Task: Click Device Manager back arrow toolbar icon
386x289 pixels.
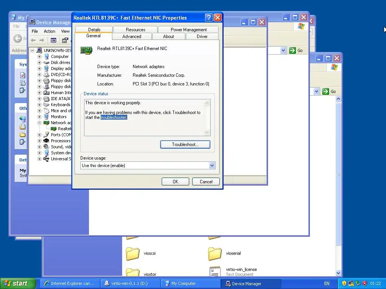Action: click(x=33, y=40)
